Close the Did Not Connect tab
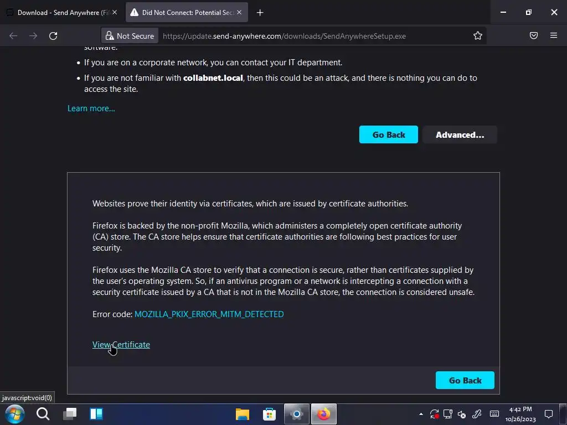 (239, 12)
